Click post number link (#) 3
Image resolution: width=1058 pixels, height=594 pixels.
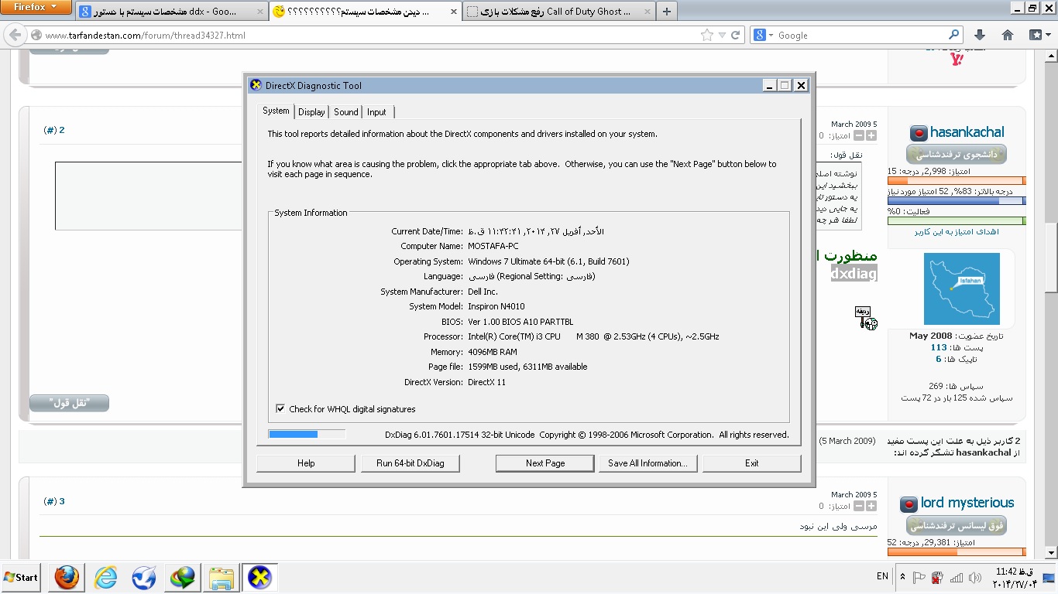(x=54, y=501)
